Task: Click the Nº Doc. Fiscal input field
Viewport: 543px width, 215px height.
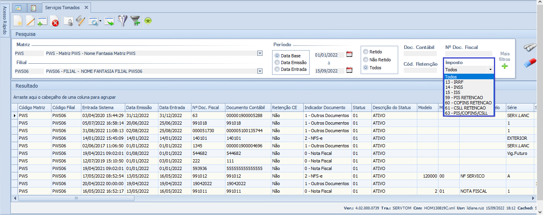Action: (468, 53)
